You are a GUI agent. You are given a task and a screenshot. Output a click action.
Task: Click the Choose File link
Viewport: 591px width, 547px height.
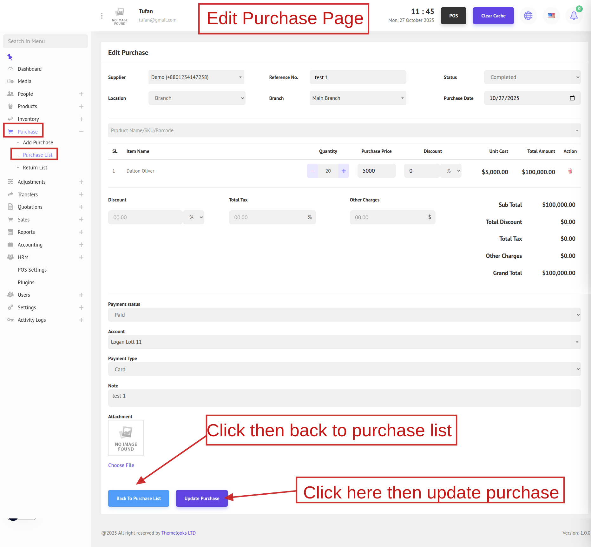click(121, 465)
